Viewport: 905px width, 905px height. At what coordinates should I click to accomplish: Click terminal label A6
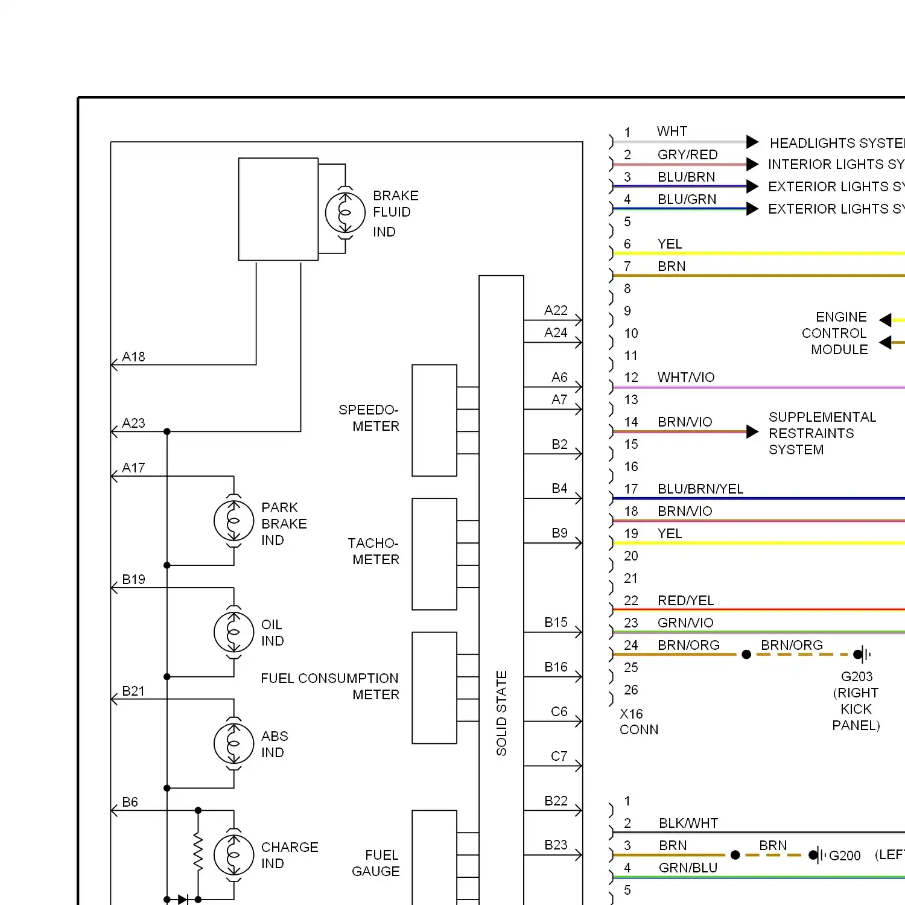[x=559, y=377]
